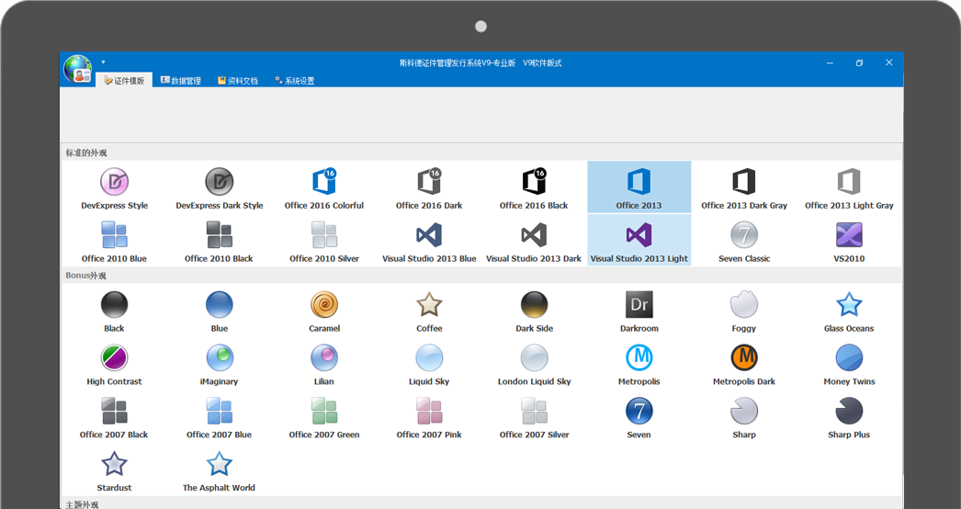Switch to the 资料文档 tab

pyautogui.click(x=237, y=80)
